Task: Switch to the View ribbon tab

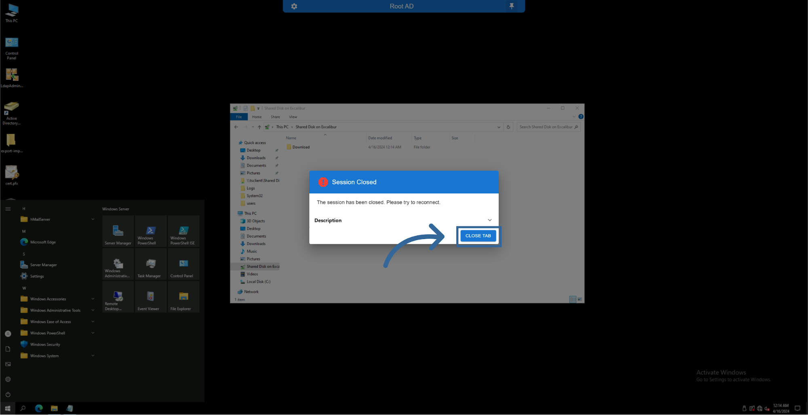Action: click(293, 117)
